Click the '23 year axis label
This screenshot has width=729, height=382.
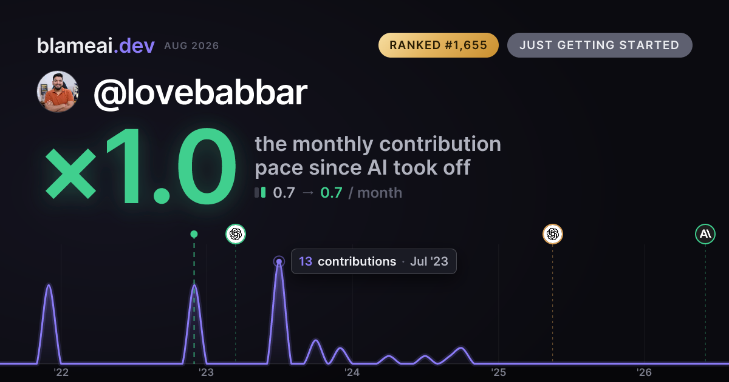pos(207,372)
